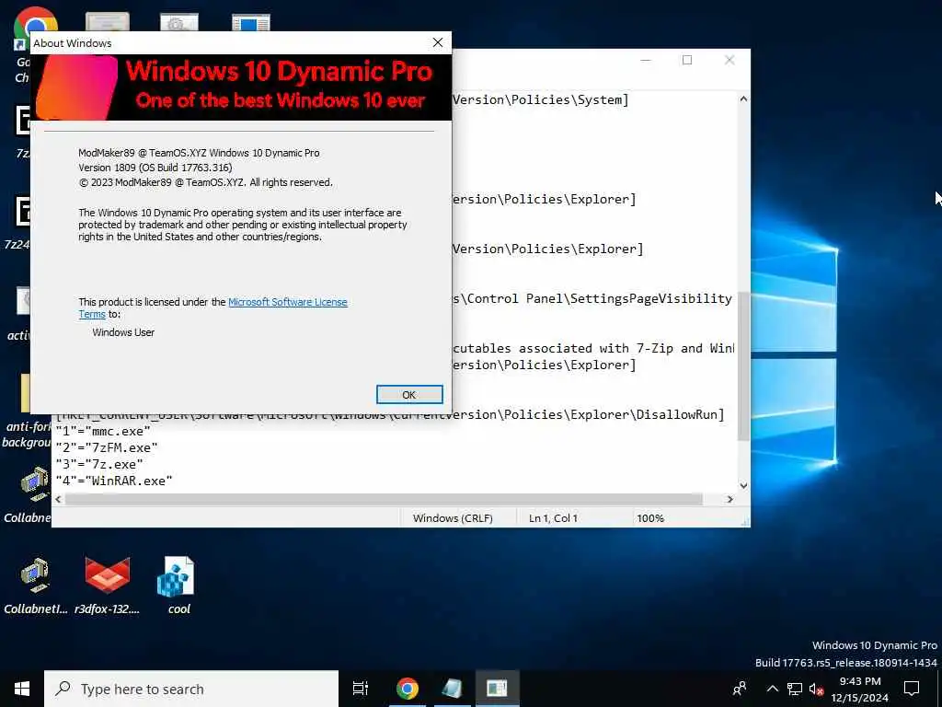This screenshot has height=707, width=942.
Task: Click Windows (CRLF) in the status bar
Action: (x=453, y=518)
